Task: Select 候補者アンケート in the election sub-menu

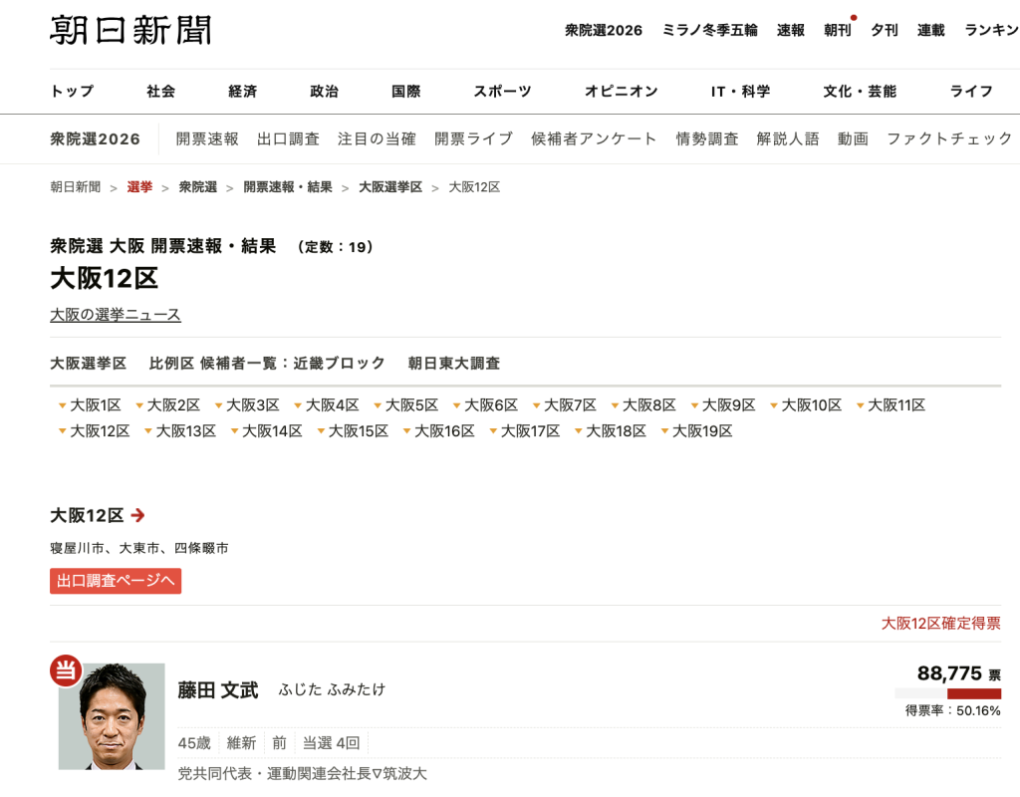Action: [594, 138]
